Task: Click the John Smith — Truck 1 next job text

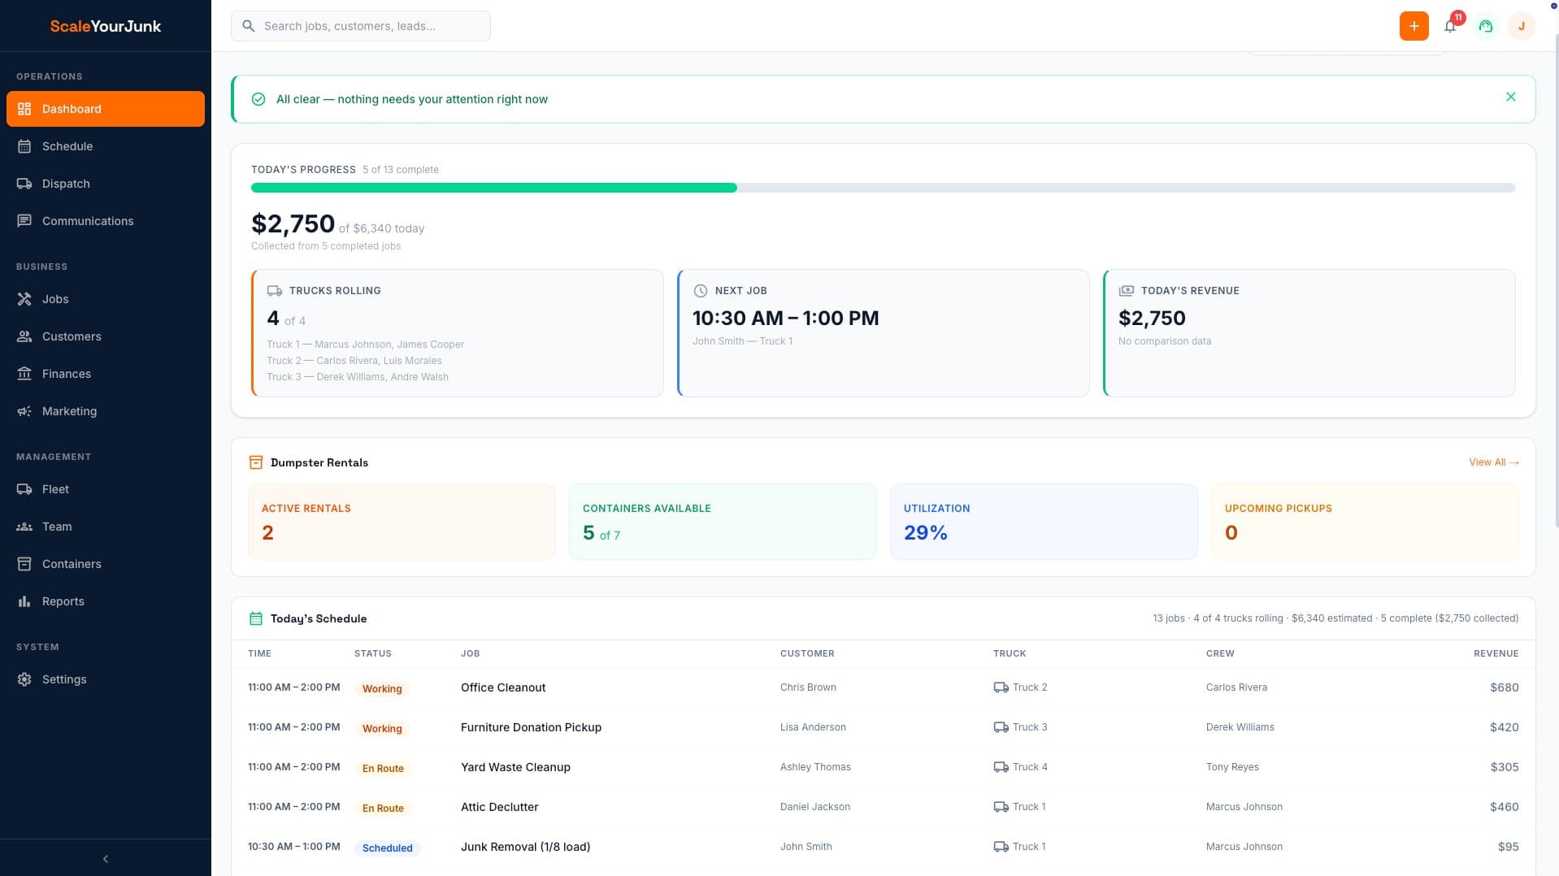Action: pyautogui.click(x=742, y=341)
